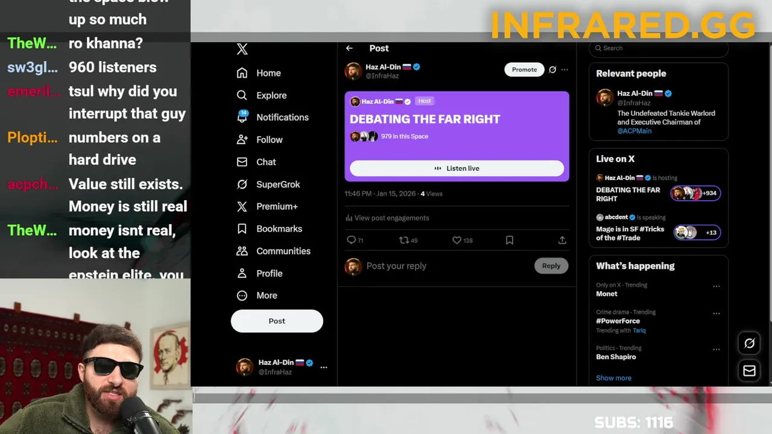Open the post options three-dot menu
The width and height of the screenshot is (772, 434).
(565, 70)
